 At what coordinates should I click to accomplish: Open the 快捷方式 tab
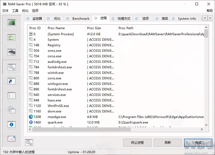click(x=121, y=19)
